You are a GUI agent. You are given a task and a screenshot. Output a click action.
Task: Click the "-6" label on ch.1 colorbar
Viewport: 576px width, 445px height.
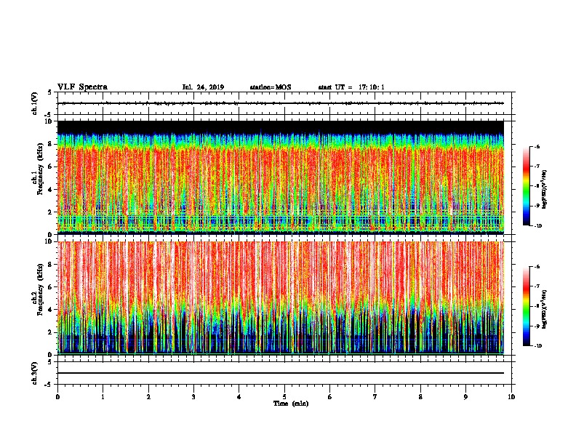click(537, 146)
